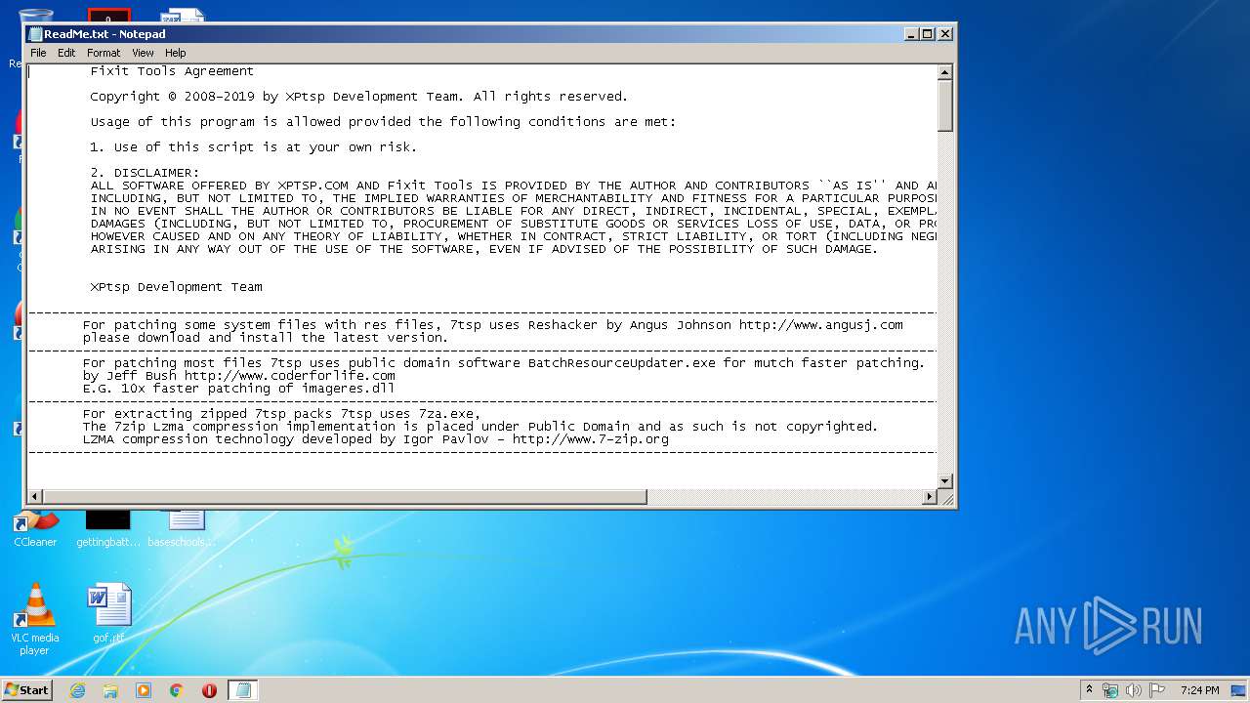Image resolution: width=1250 pixels, height=703 pixels.
Task: Show hidden system tray icons
Action: [1089, 690]
